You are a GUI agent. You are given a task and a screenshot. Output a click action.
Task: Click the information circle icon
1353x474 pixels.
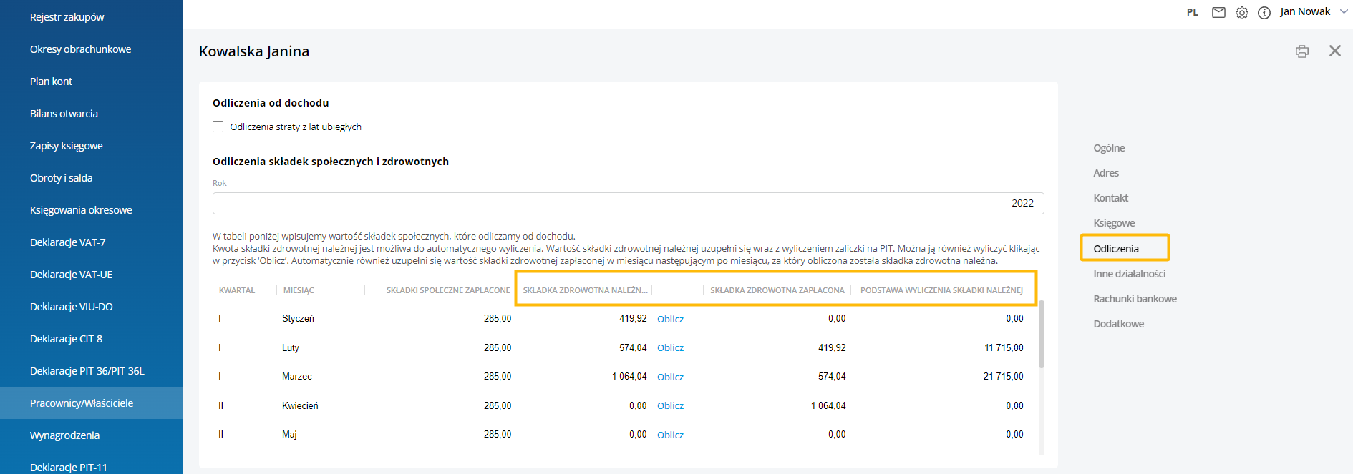[1264, 12]
